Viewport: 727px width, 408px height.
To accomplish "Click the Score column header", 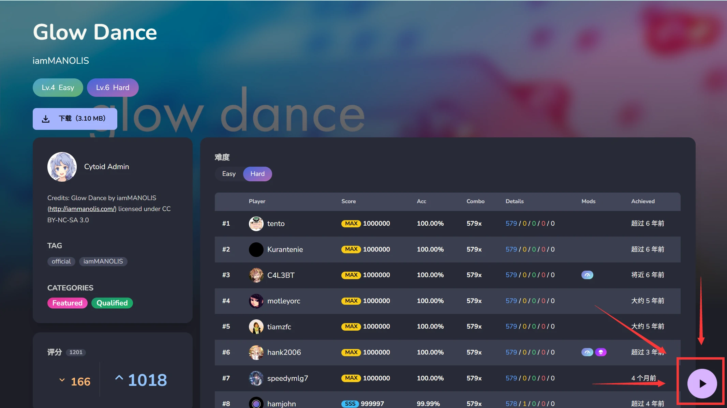I will pos(348,201).
